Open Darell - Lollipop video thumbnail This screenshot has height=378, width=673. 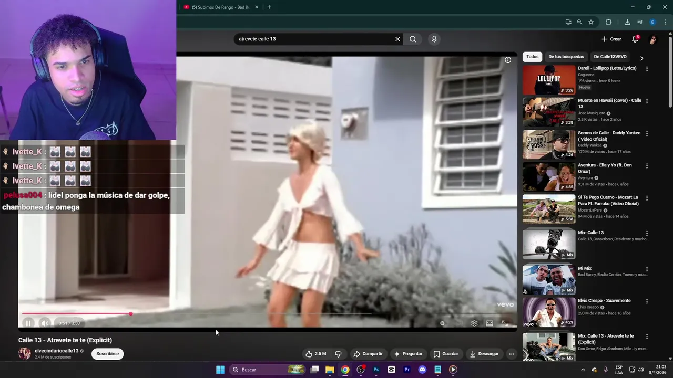pos(549,80)
